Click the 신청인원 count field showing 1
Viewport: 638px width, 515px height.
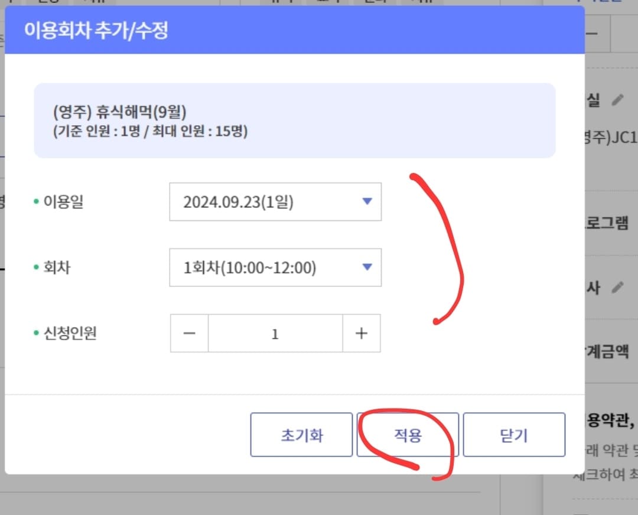pos(275,333)
